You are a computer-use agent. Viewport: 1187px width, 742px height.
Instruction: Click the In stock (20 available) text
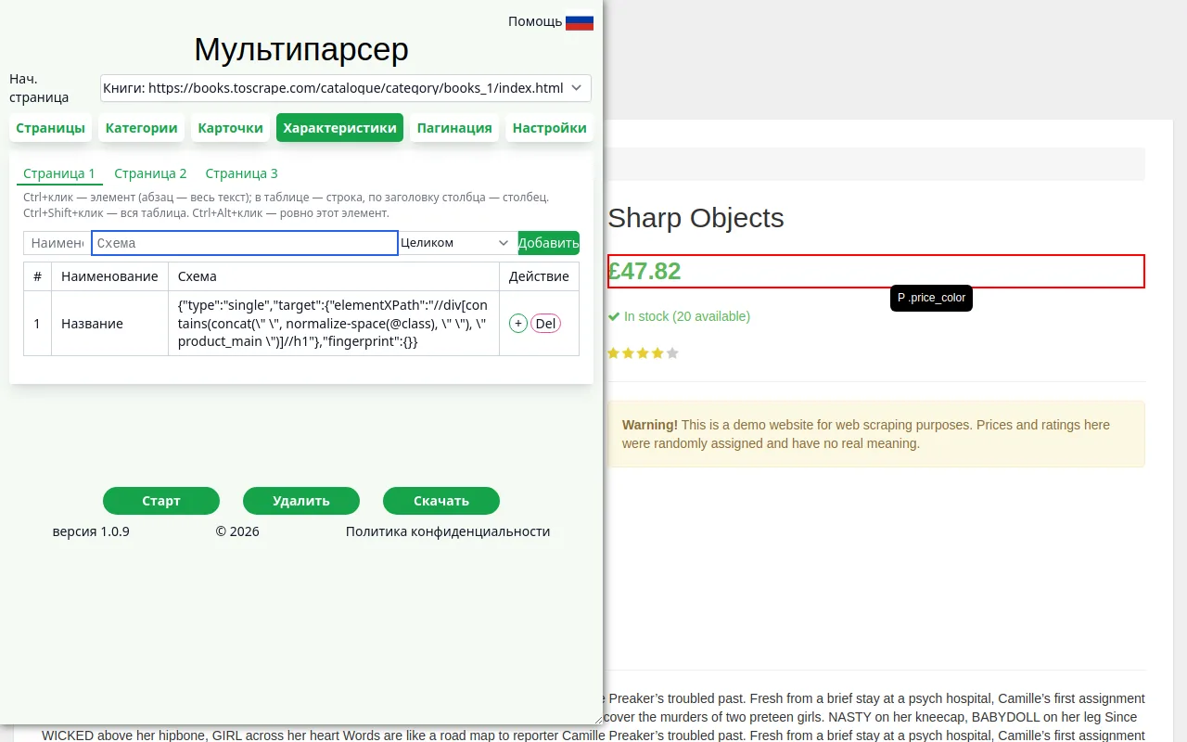tap(687, 316)
